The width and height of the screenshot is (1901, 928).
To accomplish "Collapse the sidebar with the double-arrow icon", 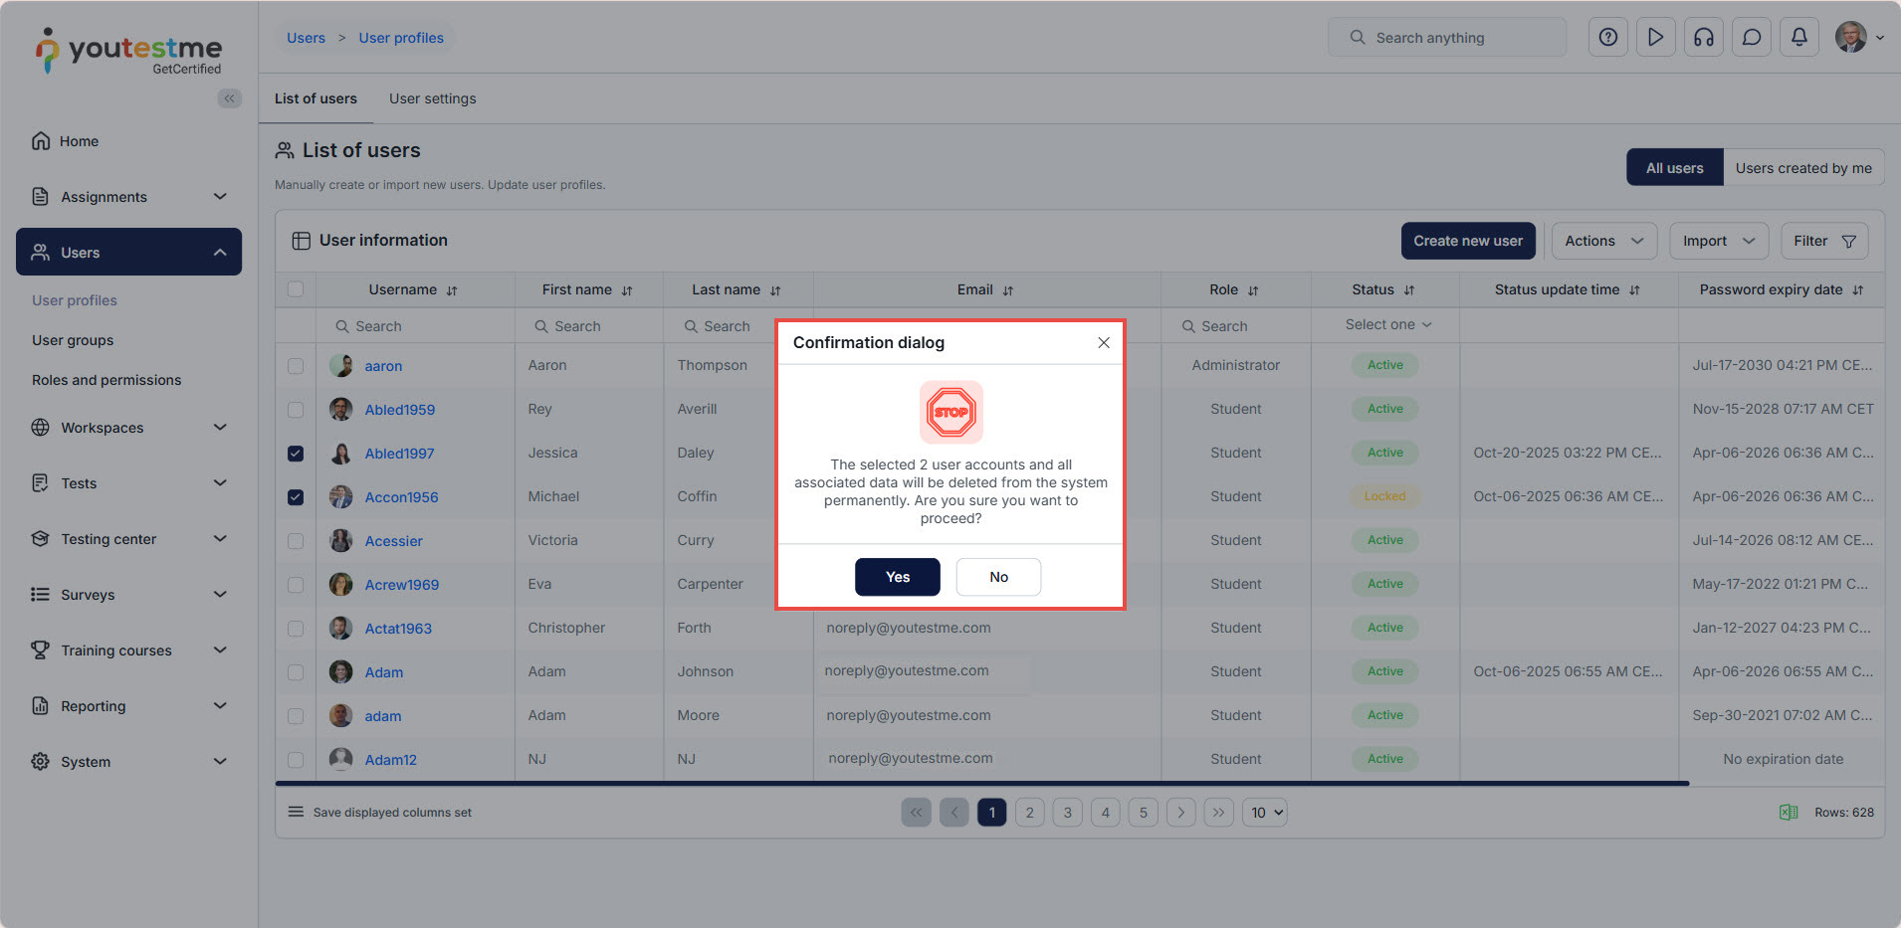I will (x=230, y=98).
